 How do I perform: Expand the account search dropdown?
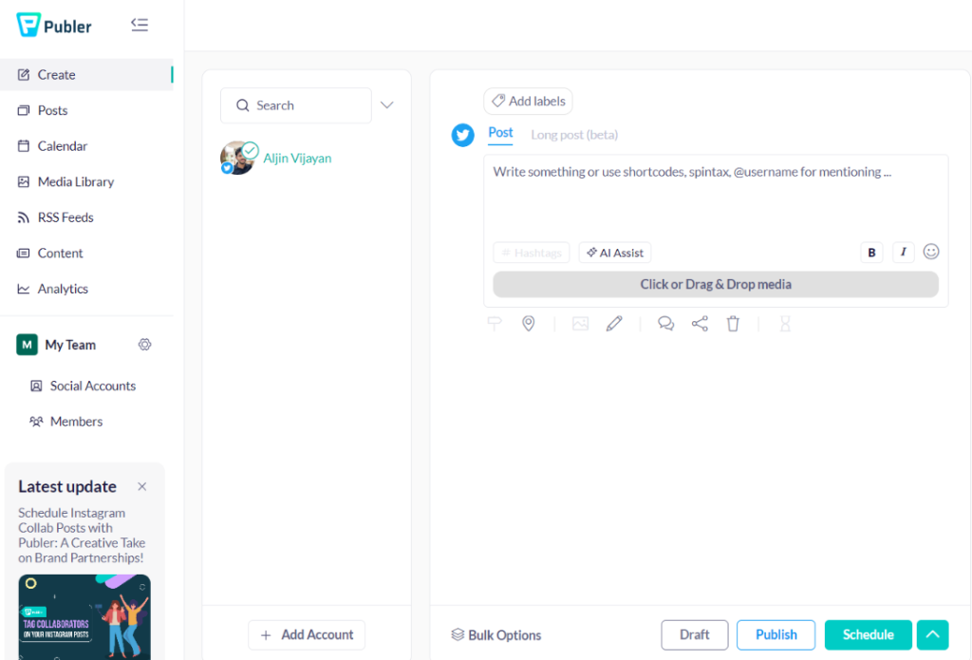click(386, 104)
